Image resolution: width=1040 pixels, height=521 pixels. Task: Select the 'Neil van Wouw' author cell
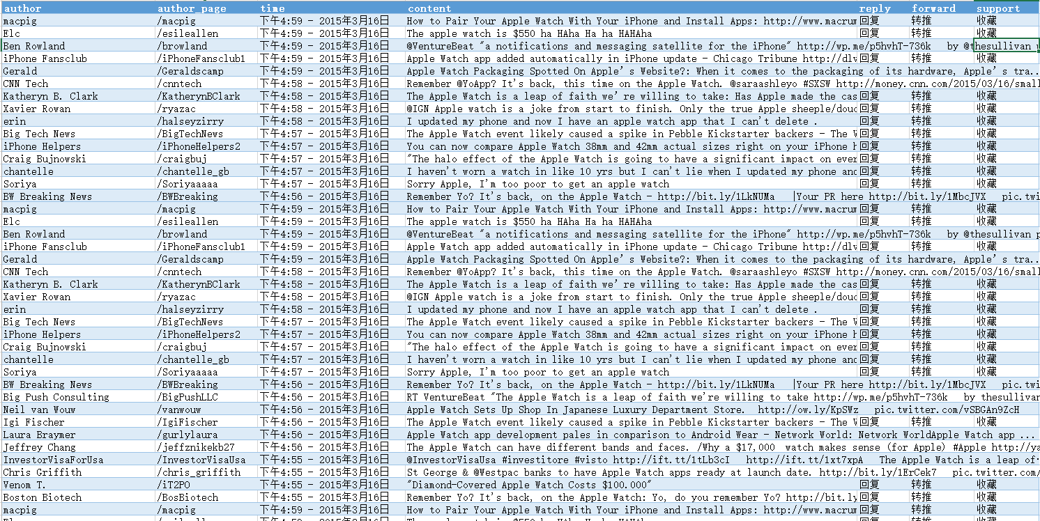[79, 410]
